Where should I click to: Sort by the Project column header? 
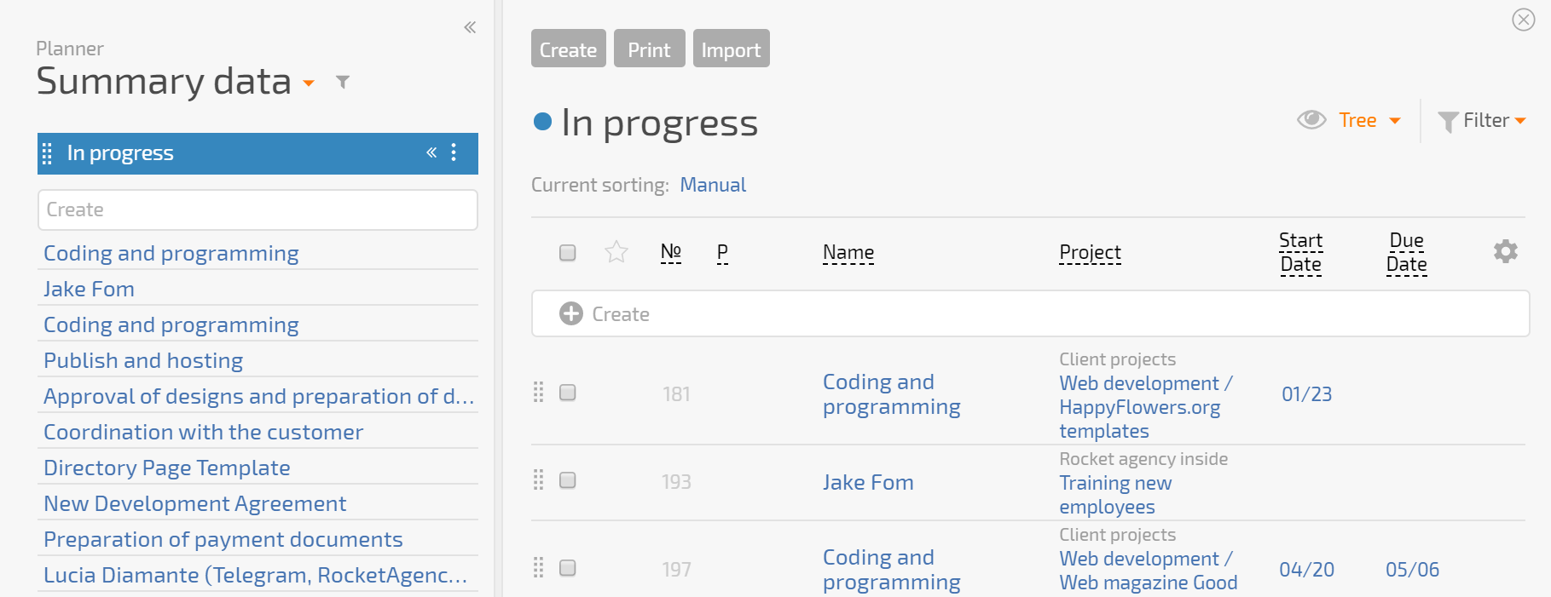tap(1090, 252)
